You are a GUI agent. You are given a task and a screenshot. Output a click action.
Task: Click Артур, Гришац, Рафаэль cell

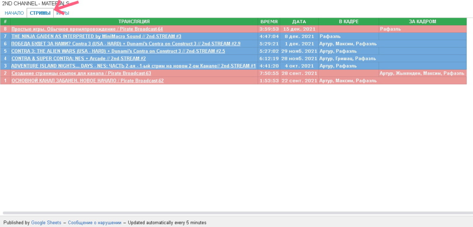[349, 58]
